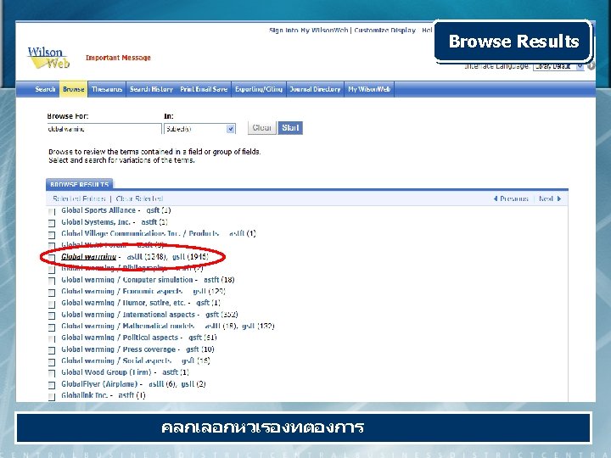This screenshot has width=611, height=458.
Task: Select the Browse tab
Action: [x=74, y=89]
